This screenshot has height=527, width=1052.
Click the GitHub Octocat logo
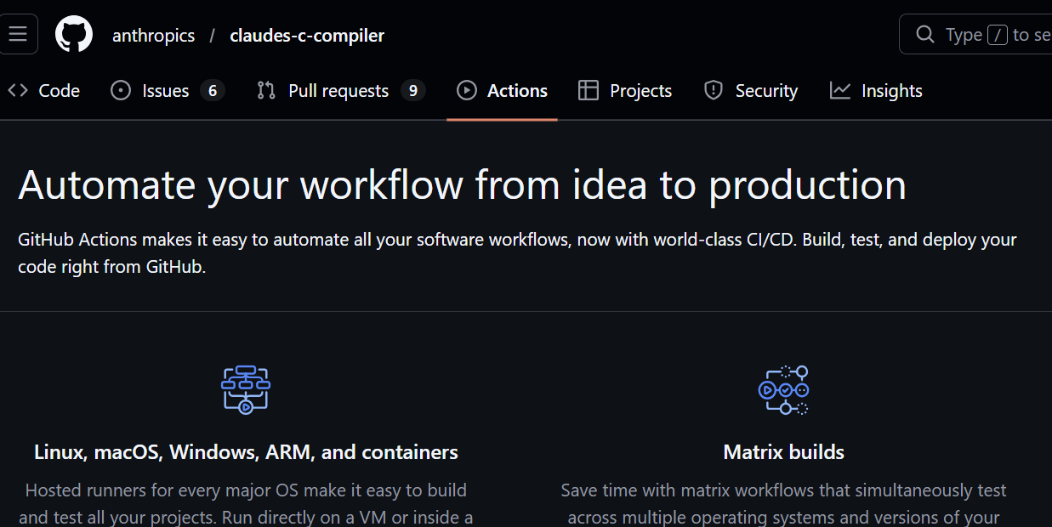click(74, 35)
